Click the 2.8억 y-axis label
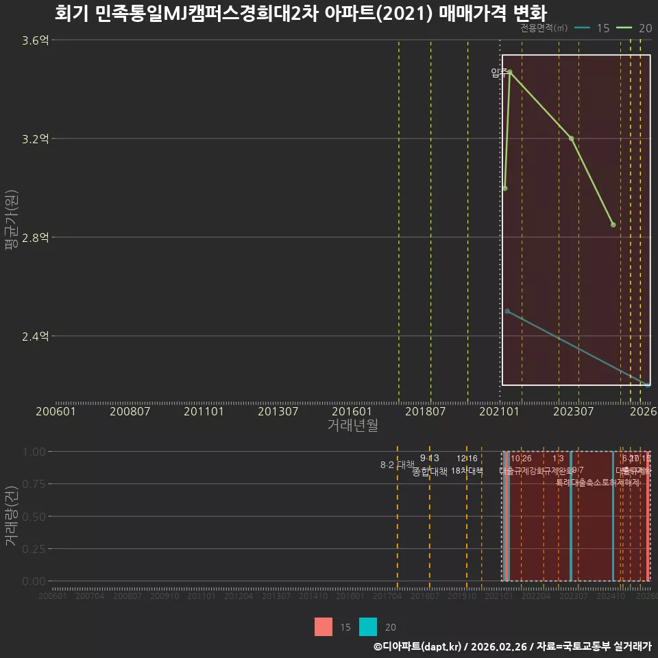This screenshot has width=658, height=658. click(36, 238)
